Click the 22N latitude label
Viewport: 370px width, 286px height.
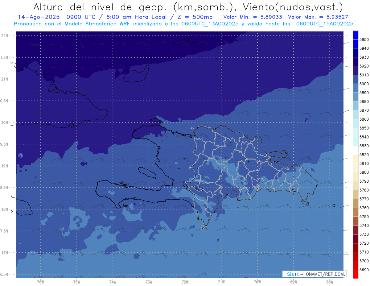(x=5, y=35)
